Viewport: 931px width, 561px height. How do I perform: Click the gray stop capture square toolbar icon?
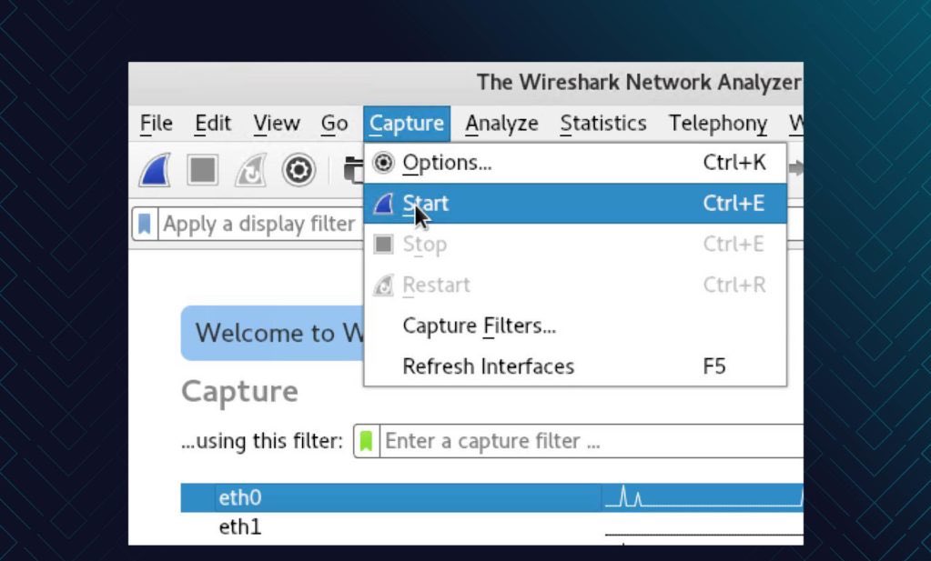(202, 170)
